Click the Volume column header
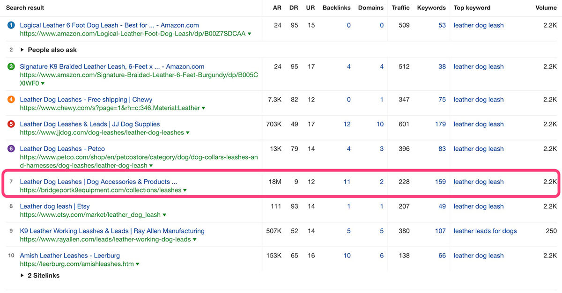562x293 pixels. (546, 7)
